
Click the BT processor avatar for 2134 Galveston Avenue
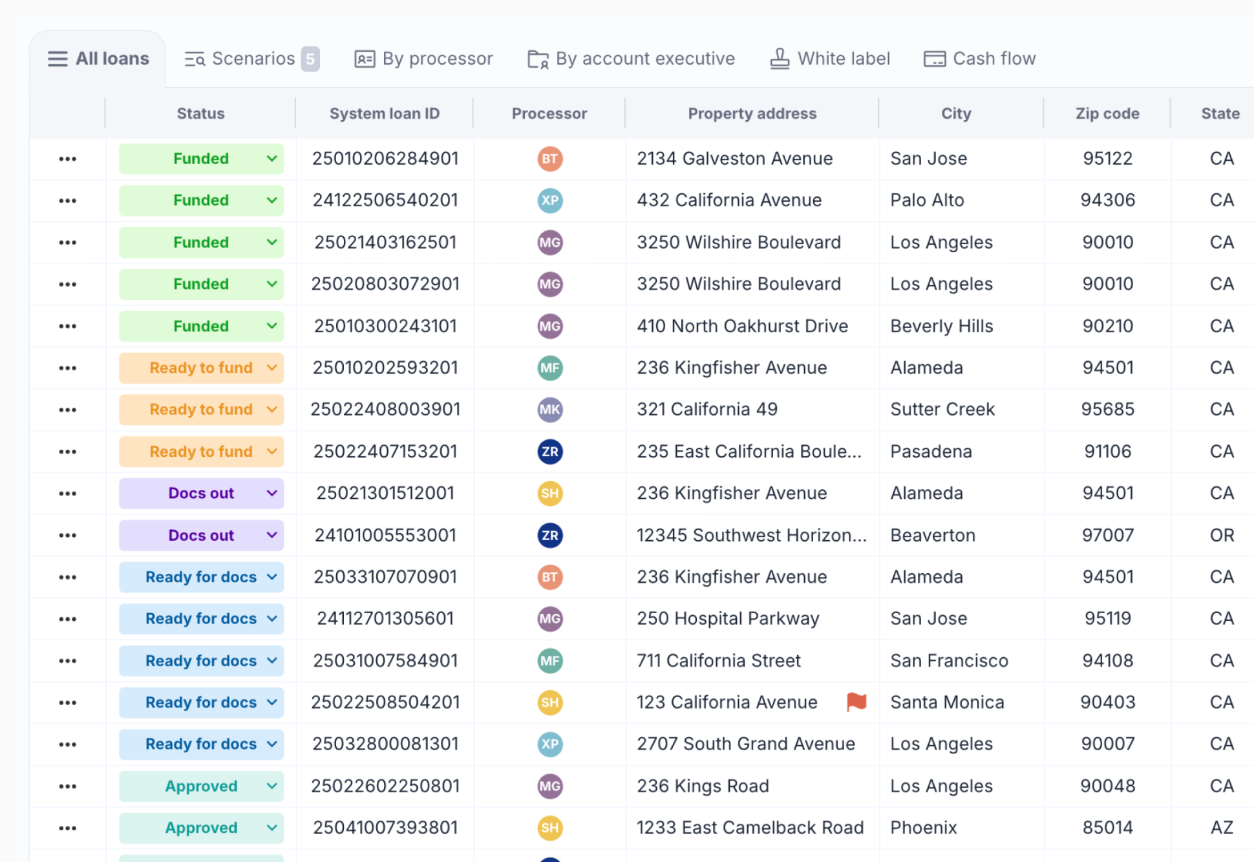tap(550, 159)
